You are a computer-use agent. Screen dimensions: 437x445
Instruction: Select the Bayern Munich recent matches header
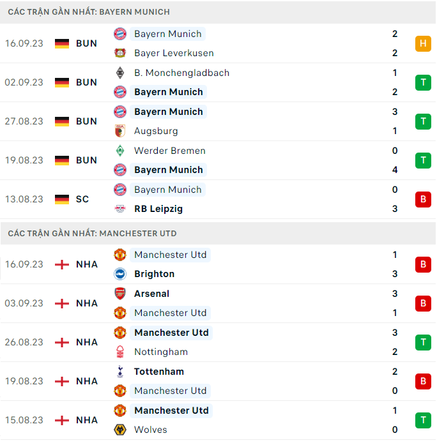[89, 12]
